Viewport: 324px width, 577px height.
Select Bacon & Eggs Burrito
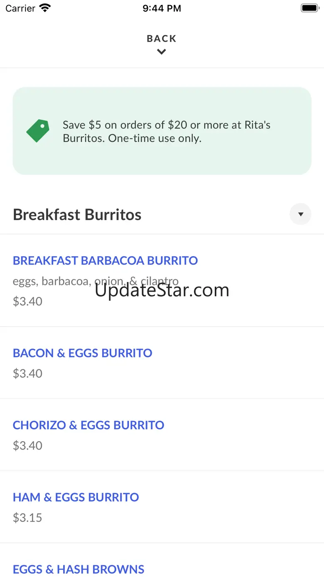click(x=82, y=353)
